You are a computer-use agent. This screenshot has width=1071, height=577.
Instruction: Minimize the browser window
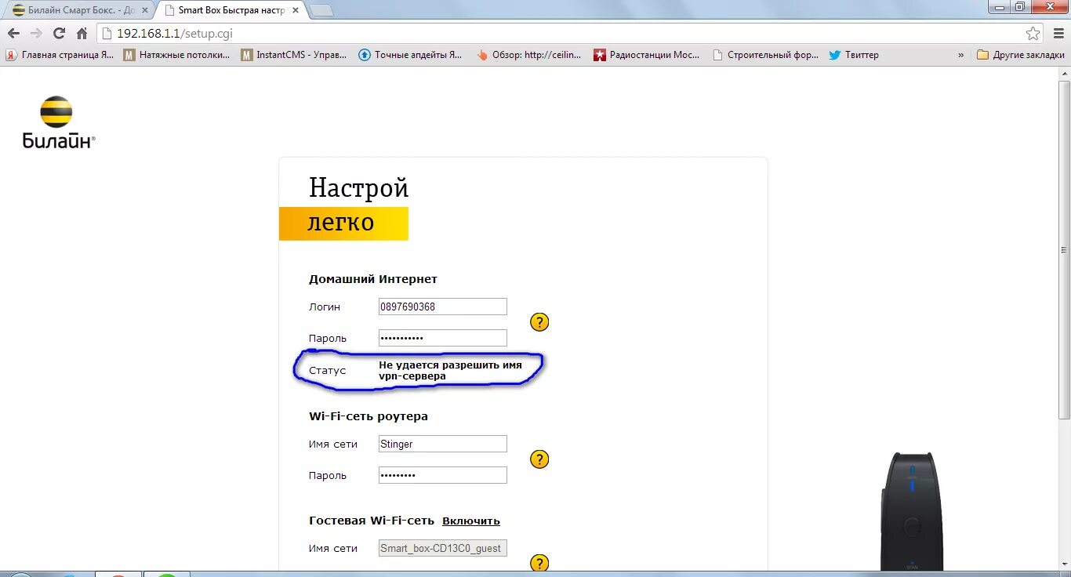998,6
